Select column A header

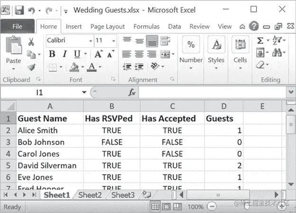click(50, 106)
